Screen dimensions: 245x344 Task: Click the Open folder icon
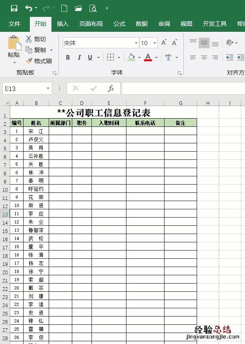pyautogui.click(x=78, y=8)
